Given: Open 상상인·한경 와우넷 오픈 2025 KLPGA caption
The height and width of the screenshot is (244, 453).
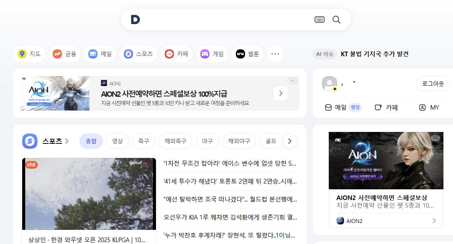Looking at the screenshot, I should (87, 240).
